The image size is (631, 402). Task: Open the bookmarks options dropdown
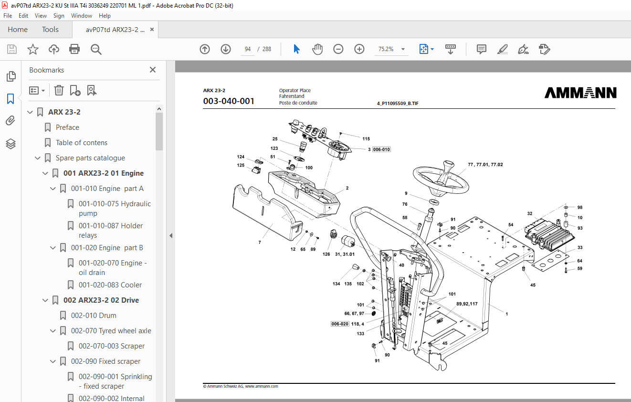37,90
